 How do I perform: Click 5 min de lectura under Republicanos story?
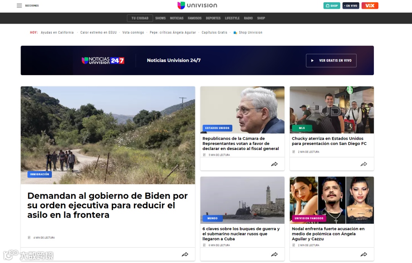[x=219, y=155]
